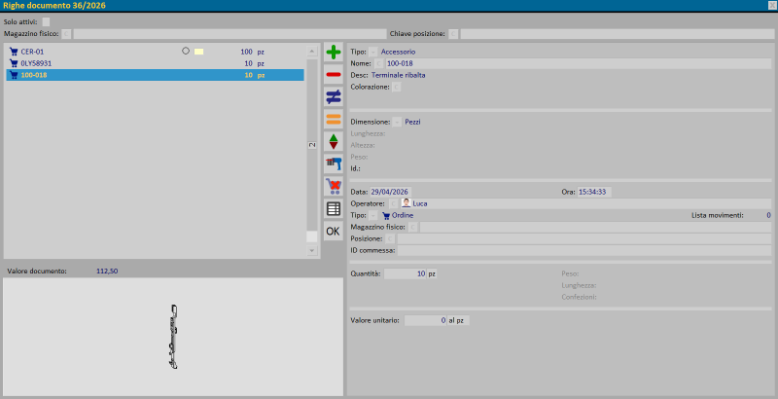778x399 pixels.
Task: Click the drill tool icon
Action: (x=334, y=163)
